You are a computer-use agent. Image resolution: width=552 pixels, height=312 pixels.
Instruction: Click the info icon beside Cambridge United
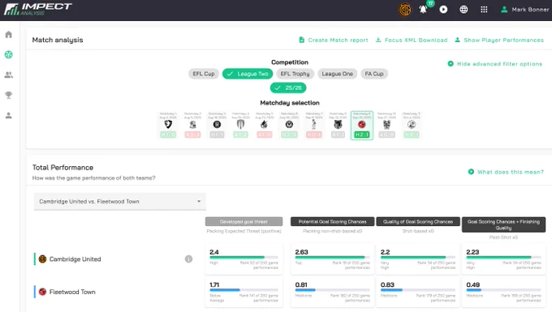coord(188,259)
